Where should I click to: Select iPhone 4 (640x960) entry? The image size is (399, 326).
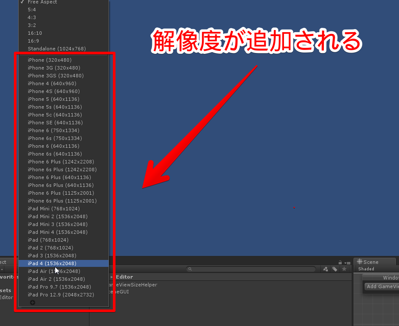click(64, 83)
